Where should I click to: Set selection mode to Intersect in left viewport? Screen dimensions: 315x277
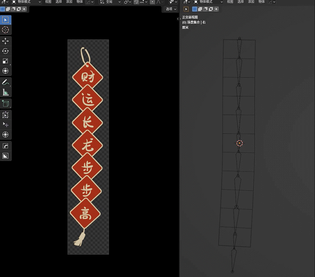pyautogui.click(x=24, y=9)
